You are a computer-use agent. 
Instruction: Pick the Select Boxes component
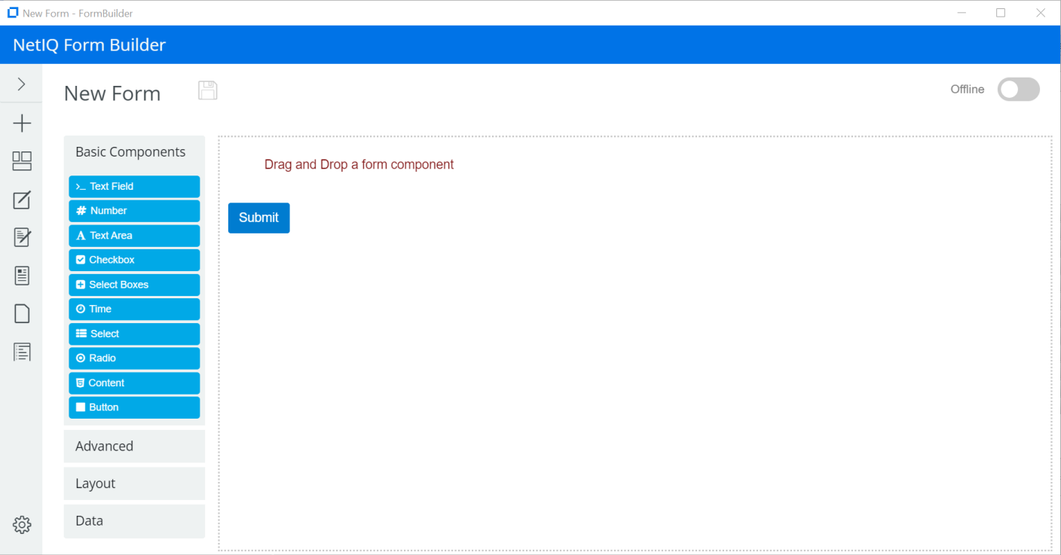(134, 285)
